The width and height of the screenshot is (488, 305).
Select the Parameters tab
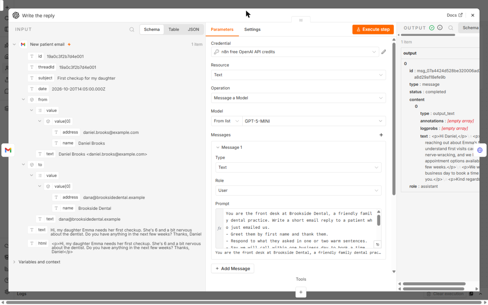(x=222, y=30)
